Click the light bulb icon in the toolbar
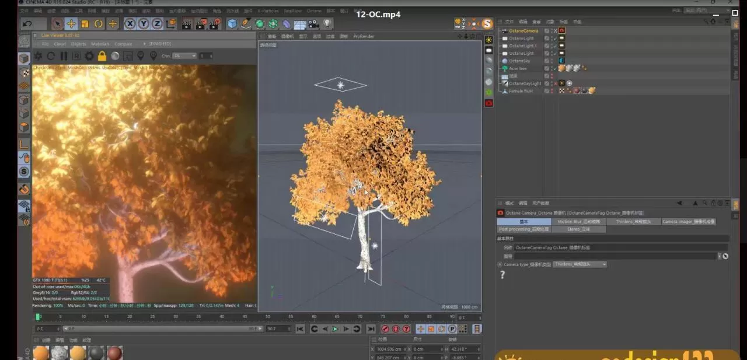Viewport: 747px width, 360px height. click(327, 24)
